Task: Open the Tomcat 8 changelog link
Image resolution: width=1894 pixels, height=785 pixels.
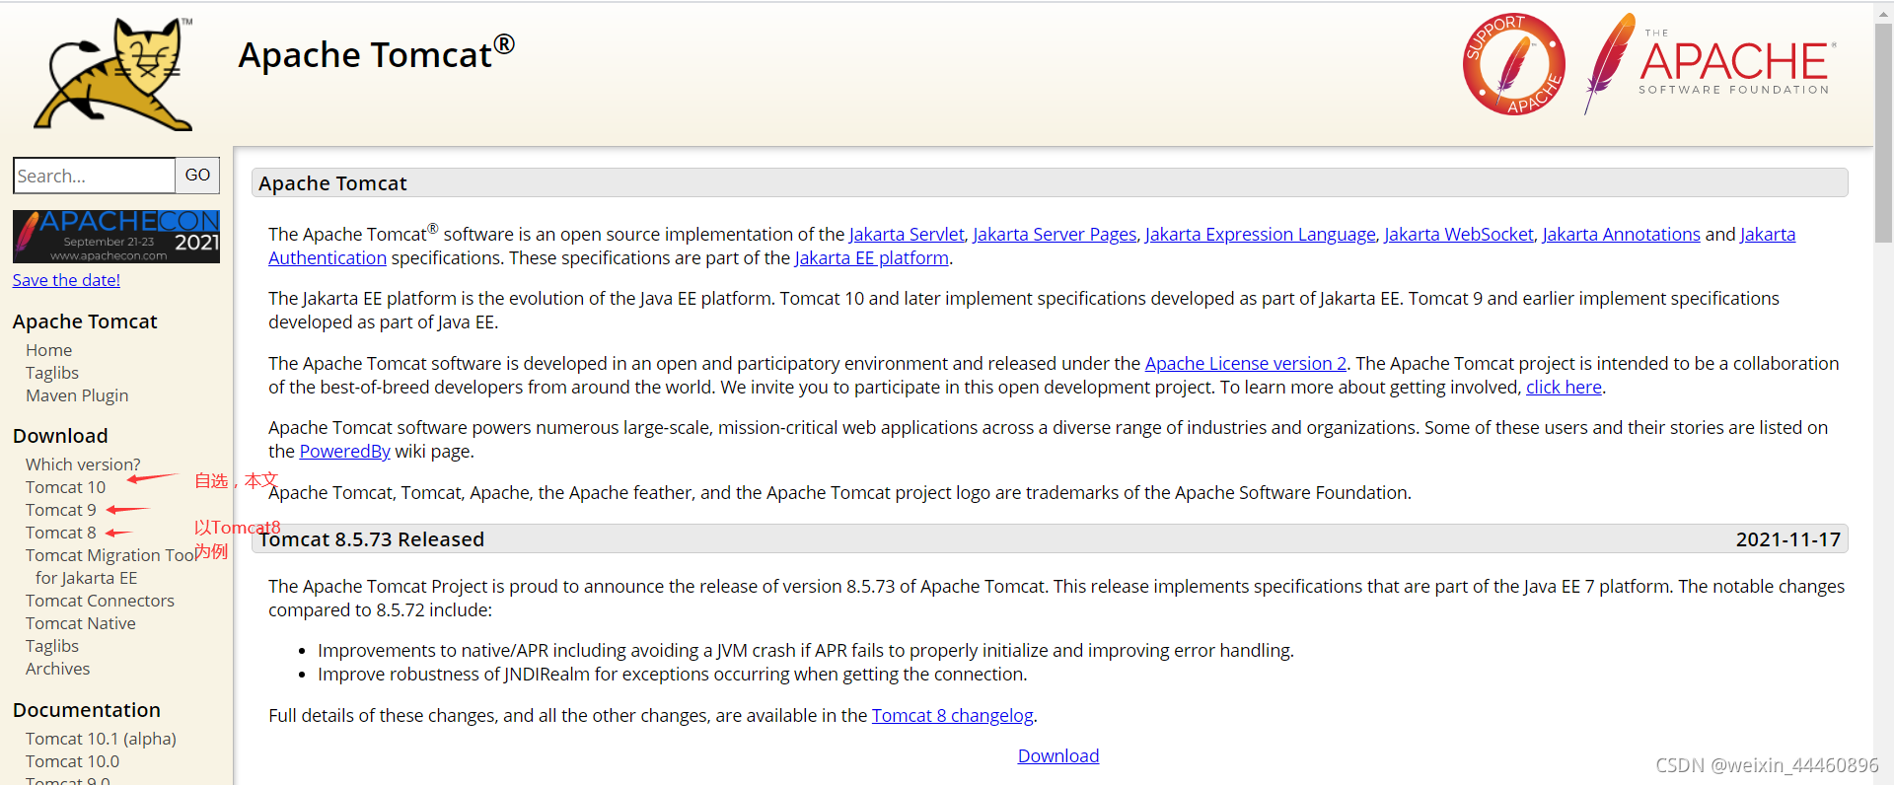Action: coord(953,715)
